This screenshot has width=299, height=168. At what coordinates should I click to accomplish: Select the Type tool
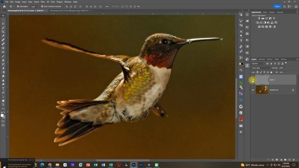pyautogui.click(x=3, y=88)
